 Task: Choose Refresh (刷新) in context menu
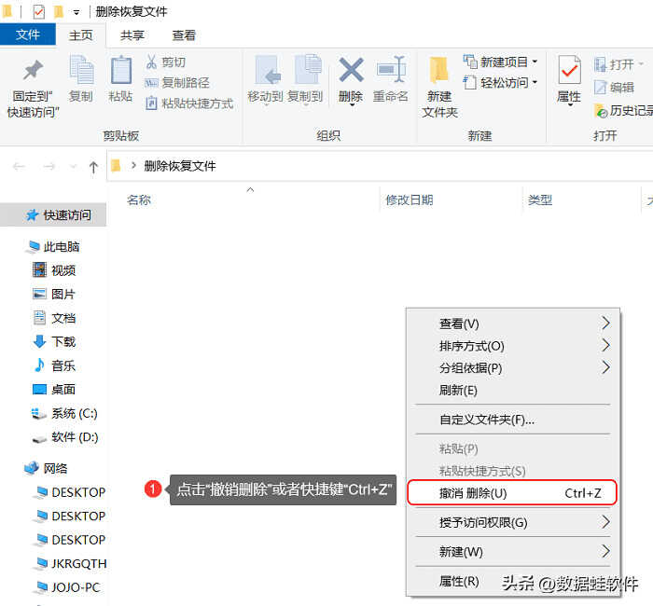tap(513, 390)
